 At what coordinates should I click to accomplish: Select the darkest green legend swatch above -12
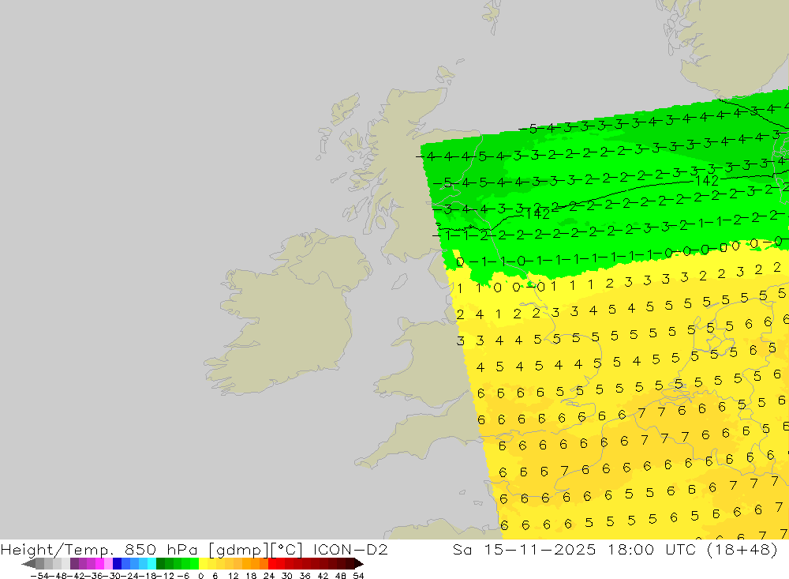tap(160, 564)
